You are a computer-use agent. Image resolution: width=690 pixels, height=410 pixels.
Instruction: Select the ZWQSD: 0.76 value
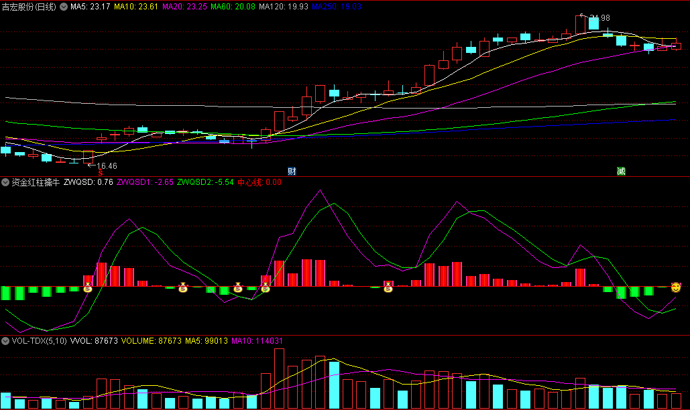coord(89,182)
